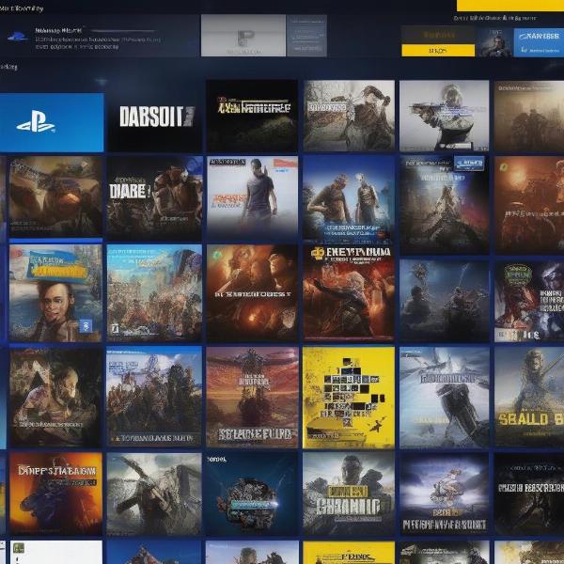Click the dark label above yellow button
Viewport: 564px width, 564px height.
pos(438,35)
